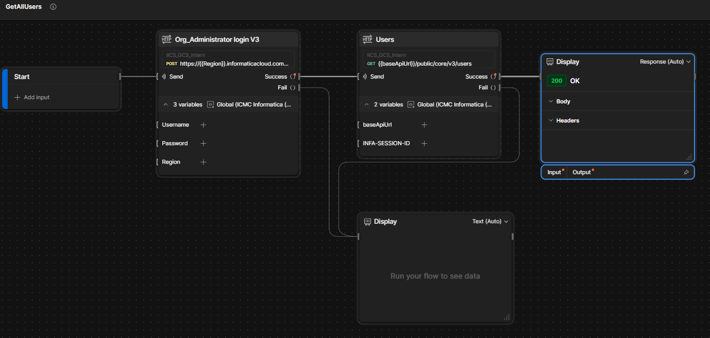Click the Username variable label
Screen dimensions: 710x338
(175, 125)
